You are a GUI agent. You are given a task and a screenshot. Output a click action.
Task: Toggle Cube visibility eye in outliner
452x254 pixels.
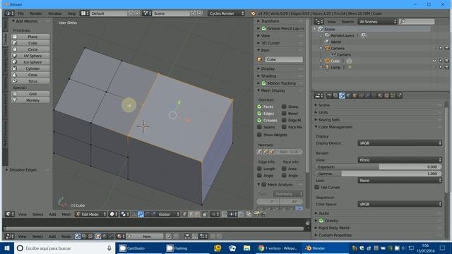(x=434, y=61)
